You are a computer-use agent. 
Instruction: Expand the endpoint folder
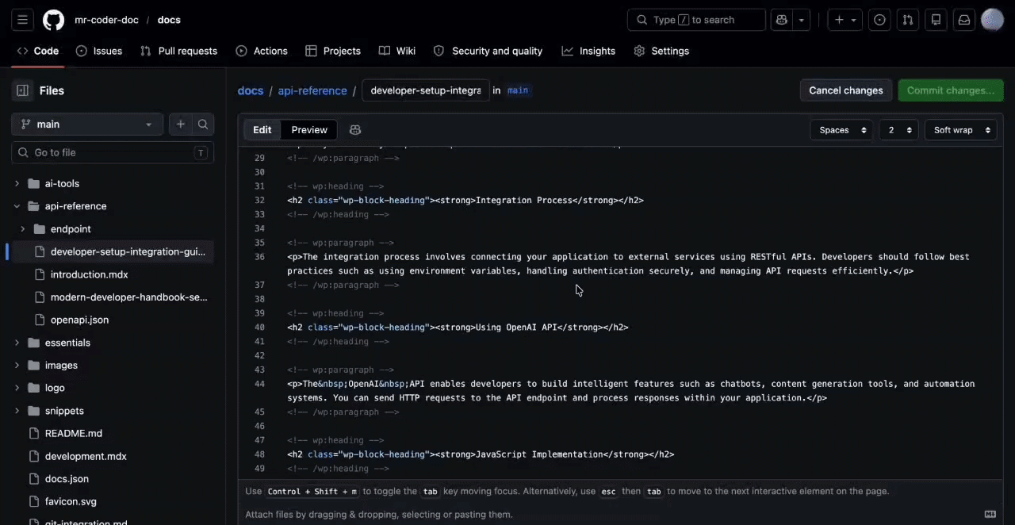[x=22, y=229]
